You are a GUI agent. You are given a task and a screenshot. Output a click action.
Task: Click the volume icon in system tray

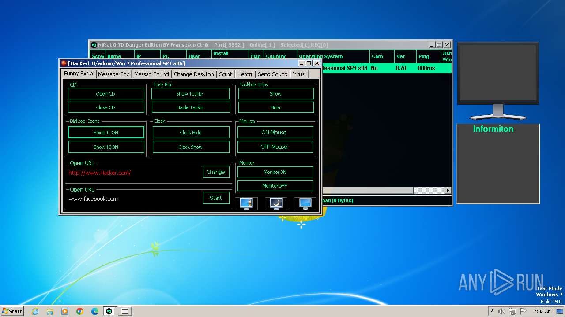(501, 311)
